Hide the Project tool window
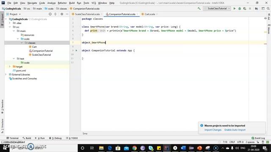Viewport: 271px width, 152px height. [67, 14]
